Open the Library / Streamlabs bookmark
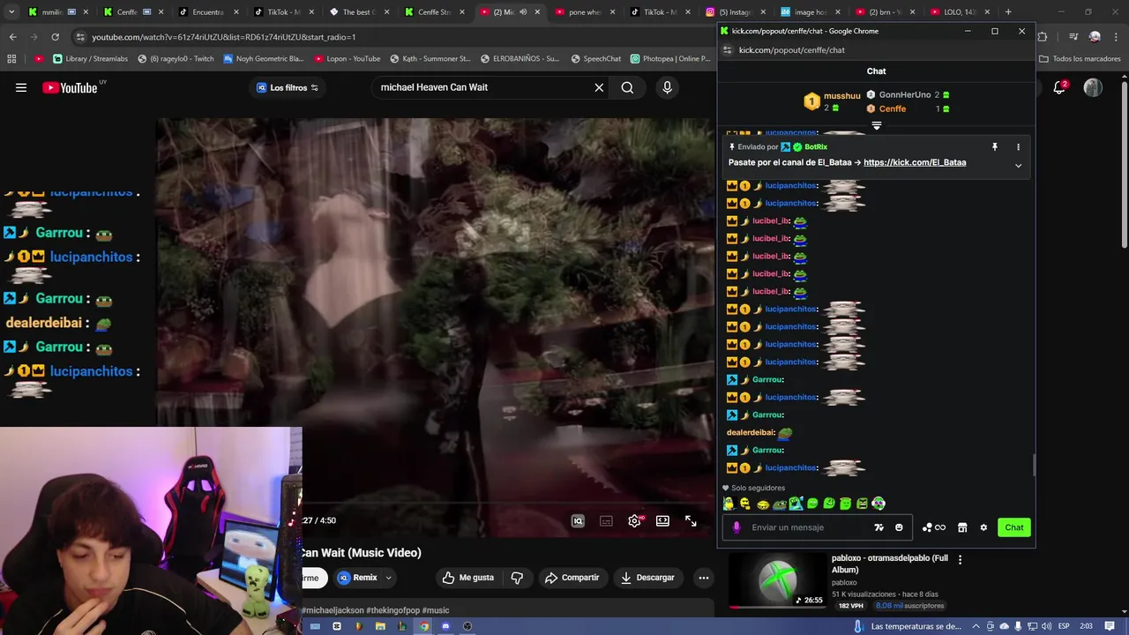The image size is (1129, 635). click(90, 59)
